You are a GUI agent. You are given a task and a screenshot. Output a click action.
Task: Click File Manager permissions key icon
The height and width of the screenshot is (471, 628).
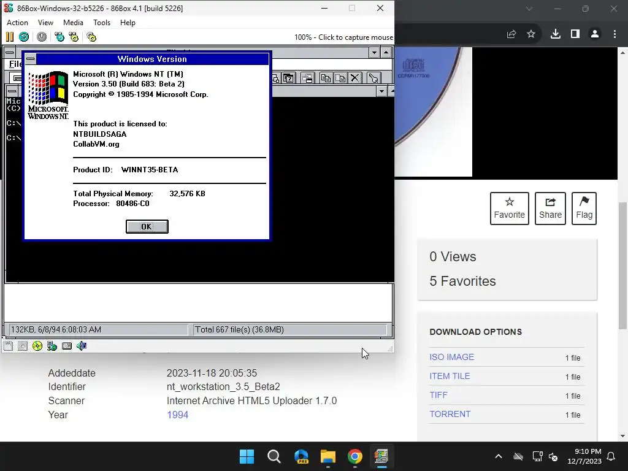pyautogui.click(x=373, y=78)
